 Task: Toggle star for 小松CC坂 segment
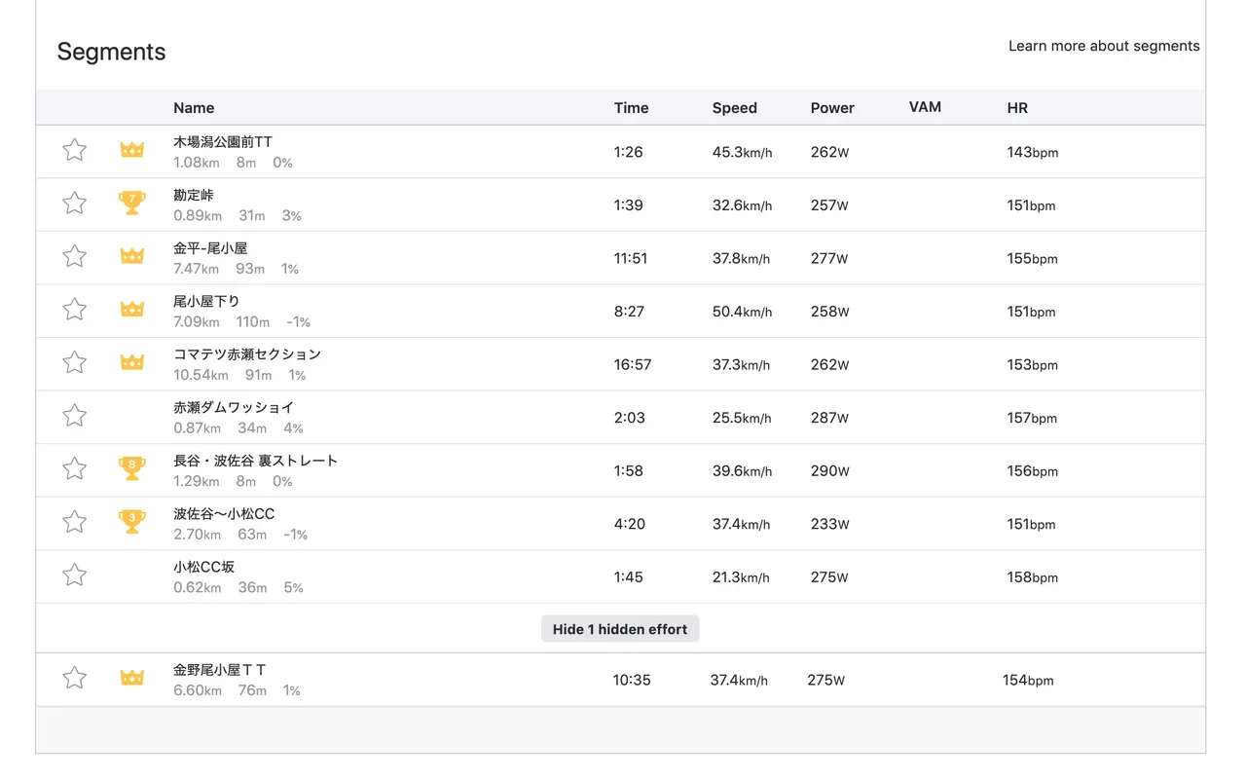click(x=75, y=576)
